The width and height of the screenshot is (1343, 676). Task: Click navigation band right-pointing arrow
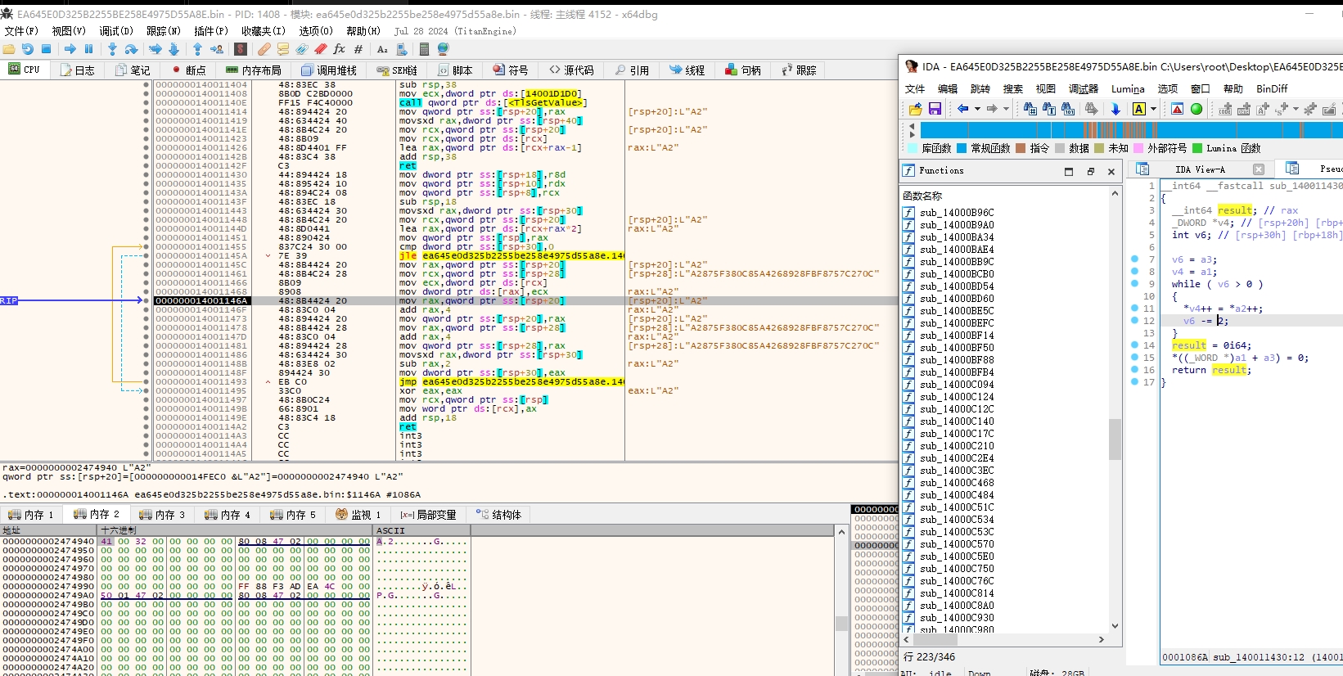pyautogui.click(x=913, y=135)
